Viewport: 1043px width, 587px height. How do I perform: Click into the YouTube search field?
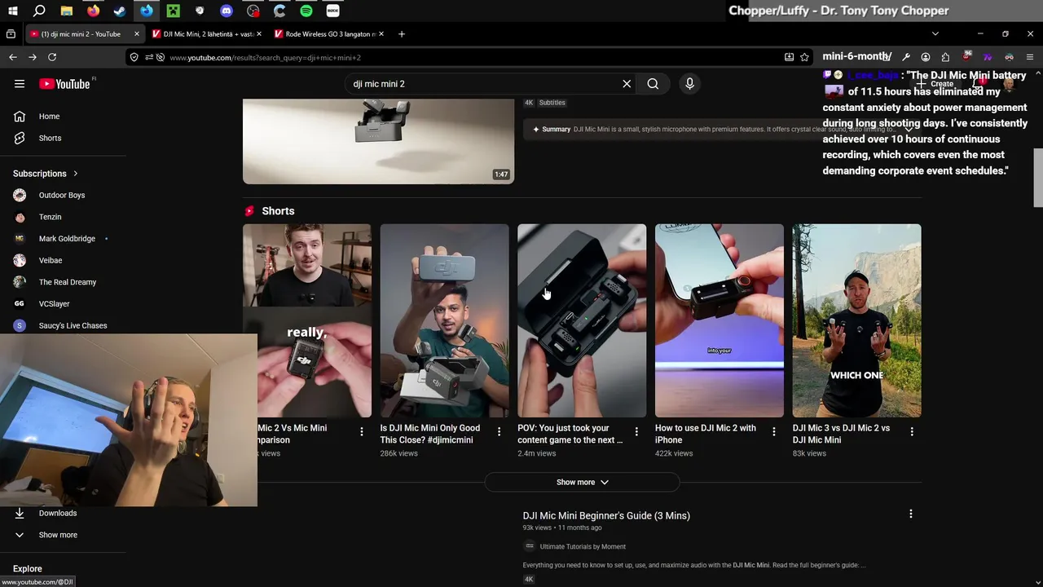coord(485,84)
